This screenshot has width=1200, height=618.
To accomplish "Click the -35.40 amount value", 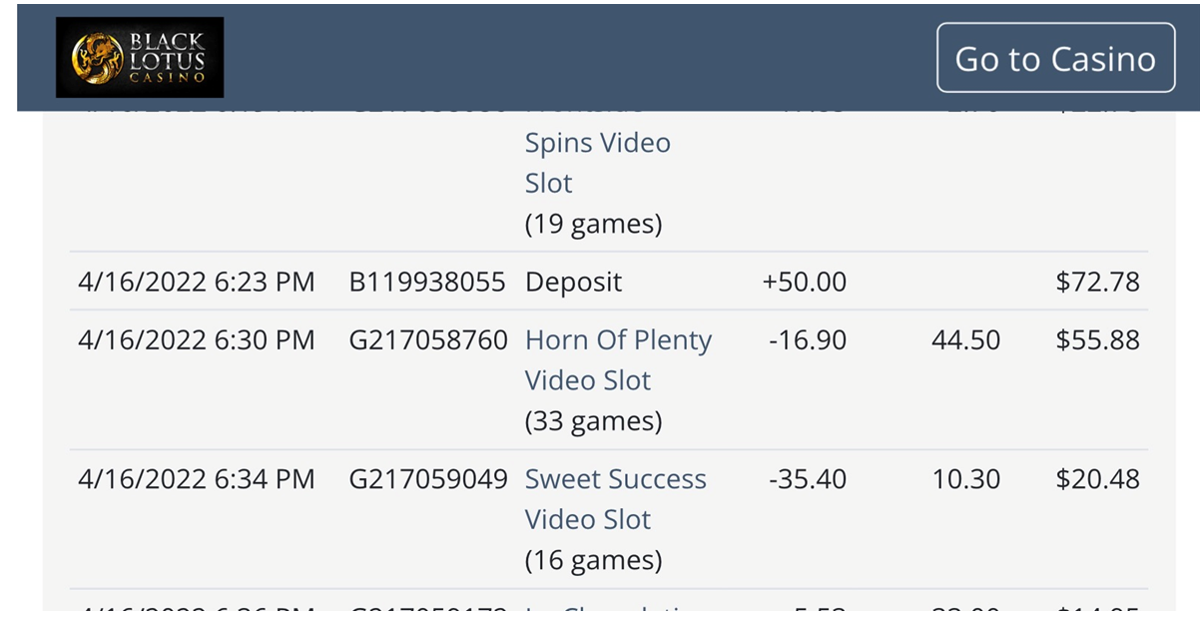I will pyautogui.click(x=808, y=479).
